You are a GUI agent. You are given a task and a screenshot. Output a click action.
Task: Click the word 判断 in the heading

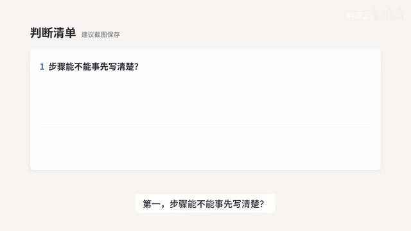42,33
